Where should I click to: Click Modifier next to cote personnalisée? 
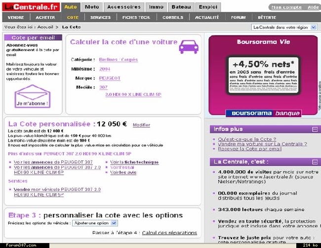(x=141, y=125)
